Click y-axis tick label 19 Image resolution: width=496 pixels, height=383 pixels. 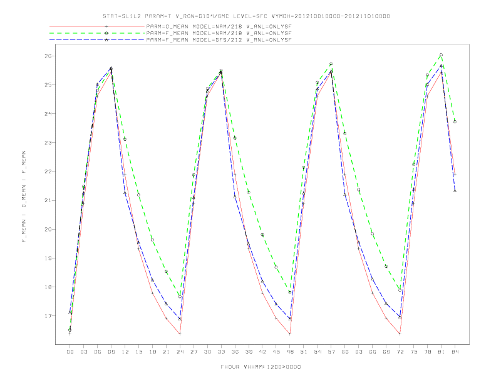click(48, 258)
